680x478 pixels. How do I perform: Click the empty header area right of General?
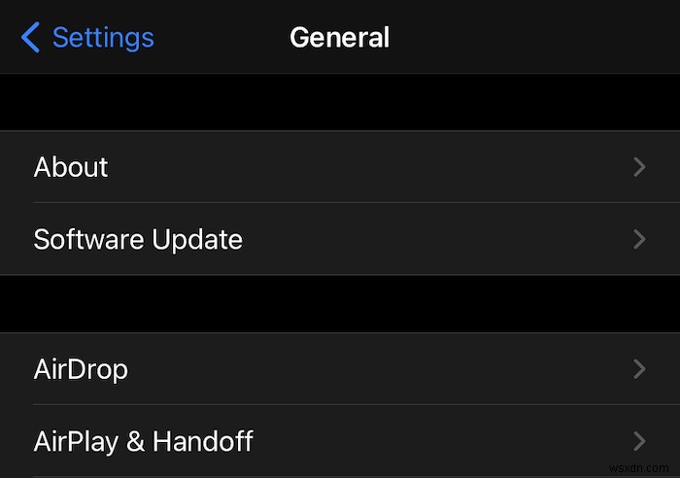(x=534, y=38)
